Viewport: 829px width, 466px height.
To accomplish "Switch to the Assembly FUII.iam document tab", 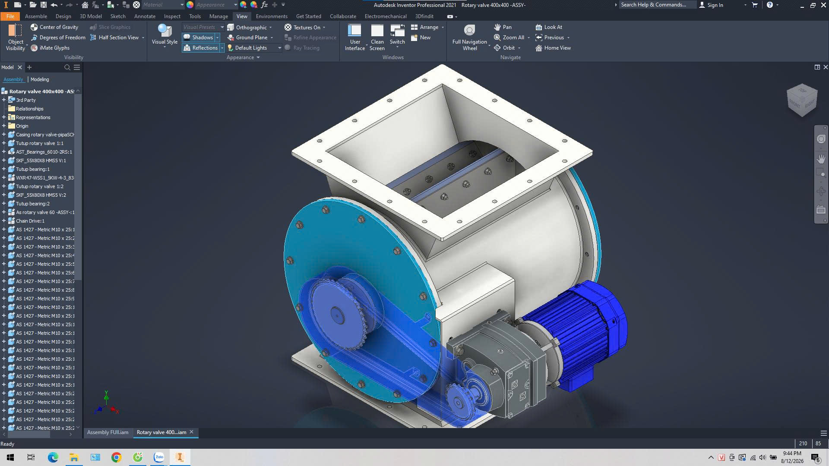I will 108,432.
